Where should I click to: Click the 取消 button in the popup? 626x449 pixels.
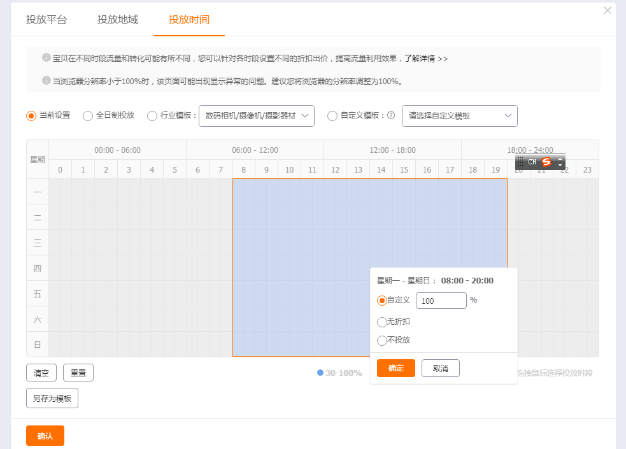tap(440, 368)
